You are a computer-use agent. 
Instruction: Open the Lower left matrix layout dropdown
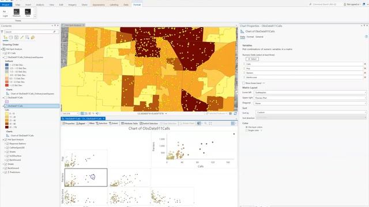tap(310, 93)
